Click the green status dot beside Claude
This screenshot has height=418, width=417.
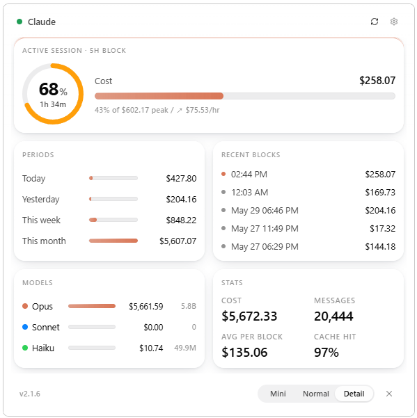(19, 22)
